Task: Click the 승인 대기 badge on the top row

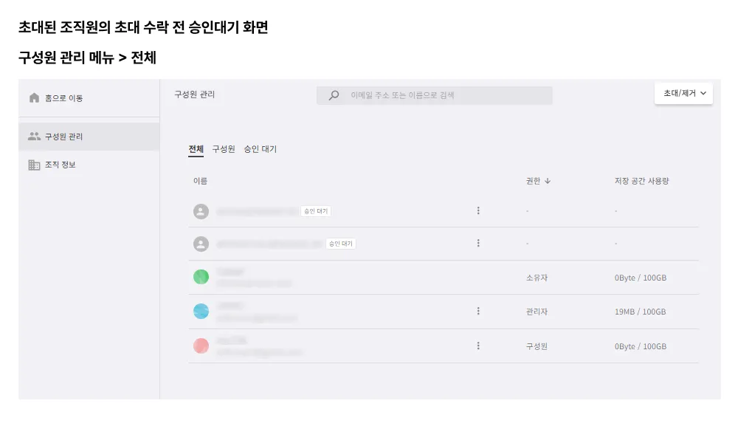Action: 316,211
